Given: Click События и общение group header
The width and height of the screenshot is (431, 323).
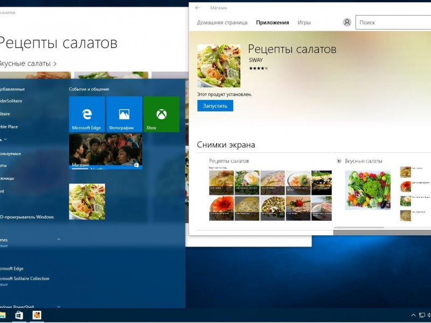Looking at the screenshot, I should pos(89,89).
